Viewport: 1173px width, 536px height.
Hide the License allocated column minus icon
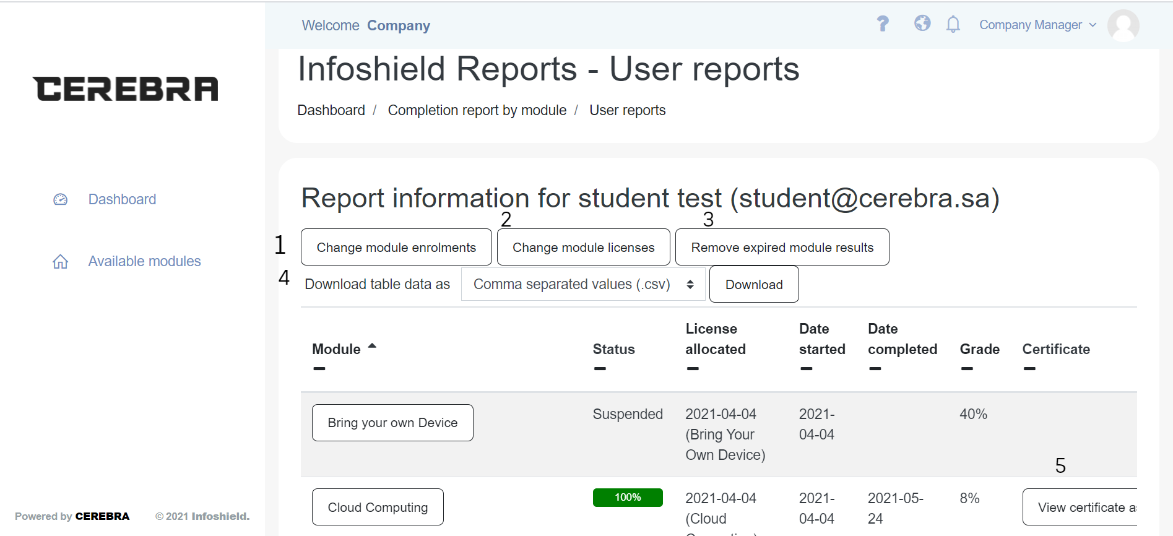pyautogui.click(x=693, y=369)
